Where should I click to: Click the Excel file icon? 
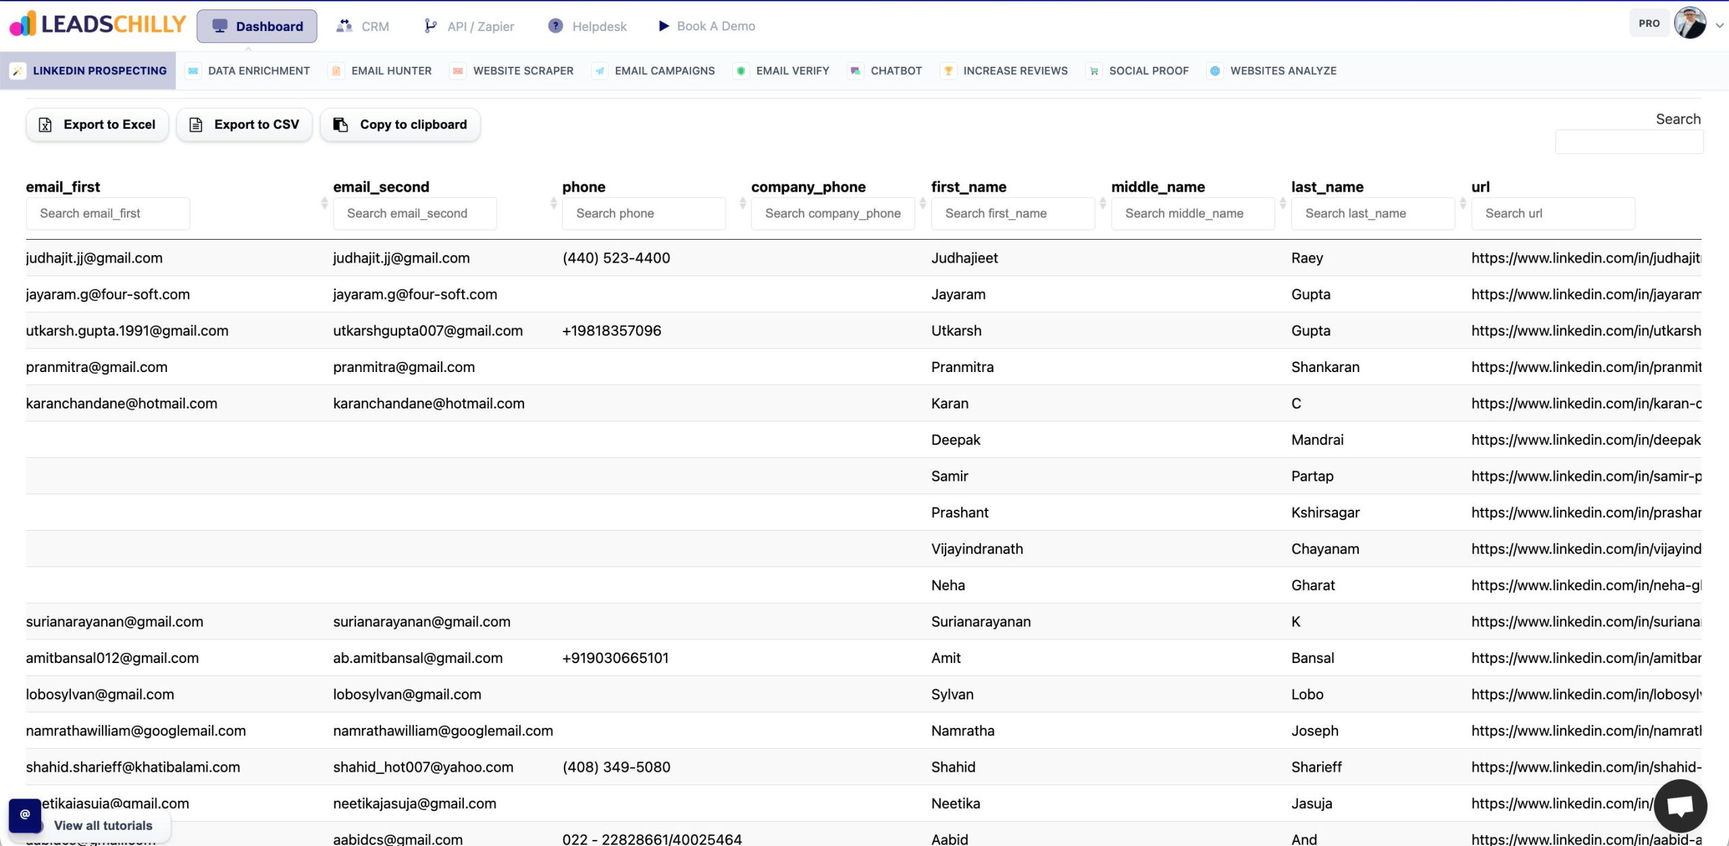45,125
